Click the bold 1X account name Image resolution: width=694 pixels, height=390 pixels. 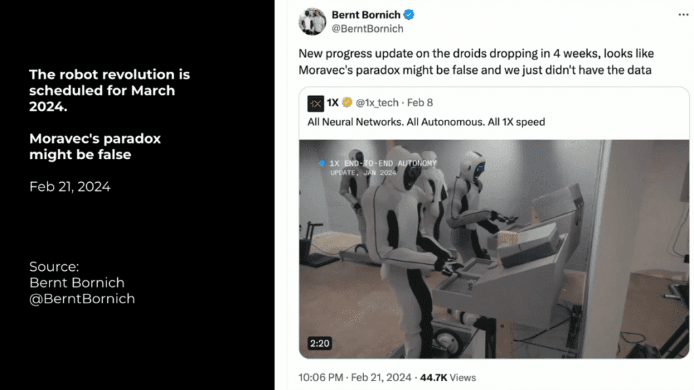click(333, 103)
